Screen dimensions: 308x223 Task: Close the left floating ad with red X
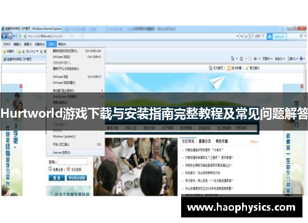[x=21, y=86]
